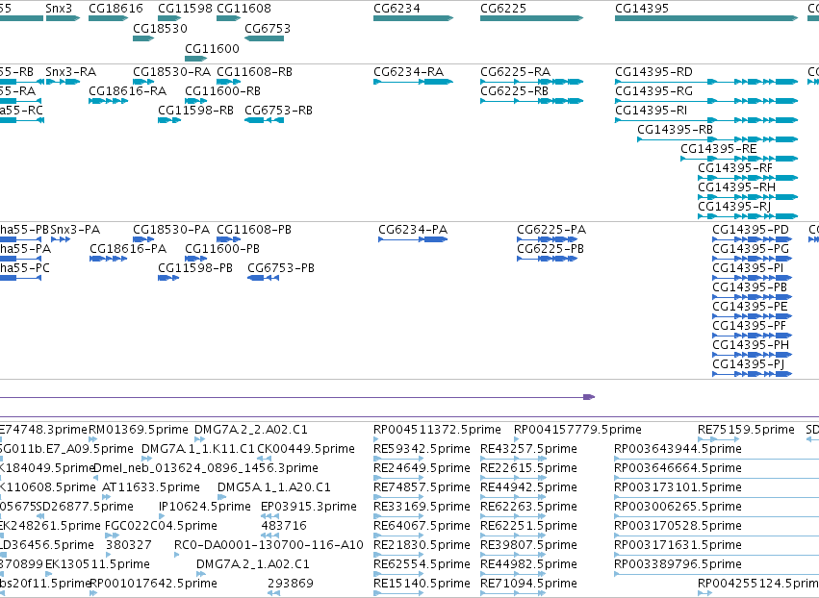The width and height of the screenshot is (819, 598).
Task: Select protein CG6225-PA
Action: 547,239
